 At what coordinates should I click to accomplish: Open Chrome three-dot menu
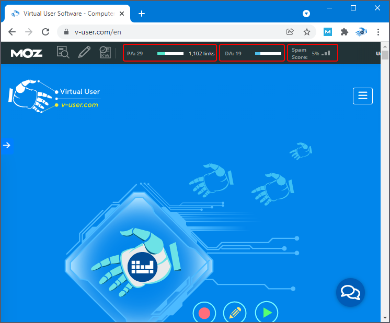click(x=378, y=32)
